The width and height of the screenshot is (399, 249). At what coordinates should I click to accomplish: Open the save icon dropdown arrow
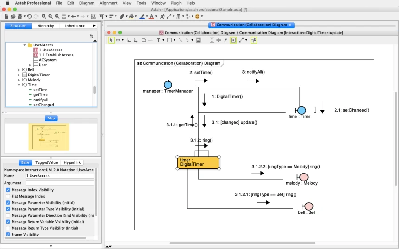25,16
